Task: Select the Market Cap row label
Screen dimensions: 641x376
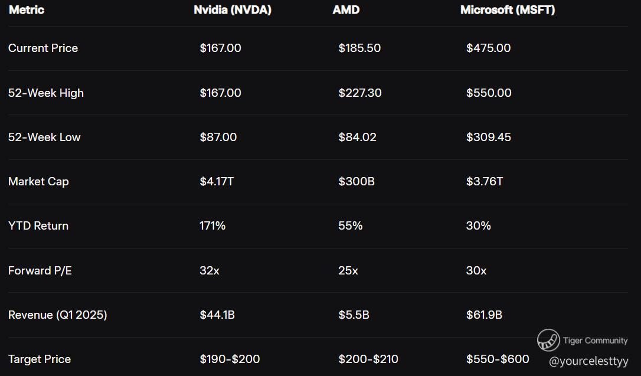Action: coord(38,182)
